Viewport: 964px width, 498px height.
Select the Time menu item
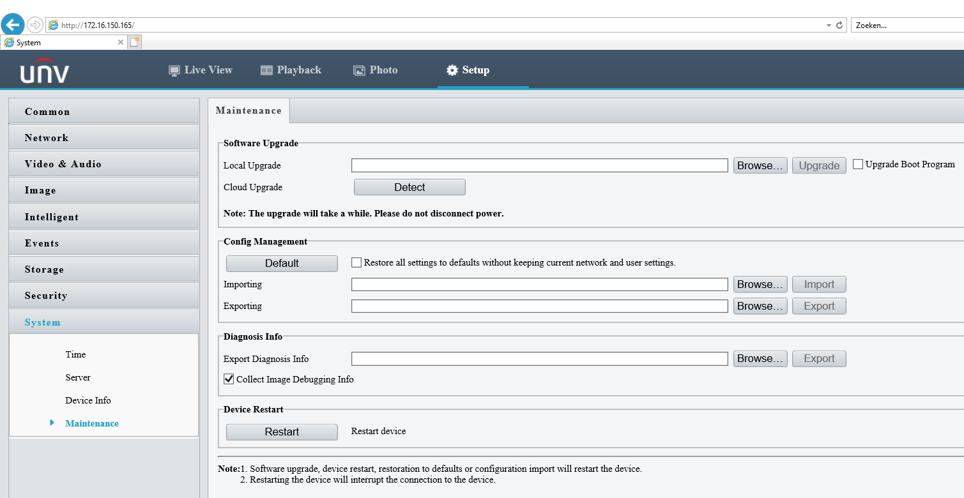[x=75, y=354]
